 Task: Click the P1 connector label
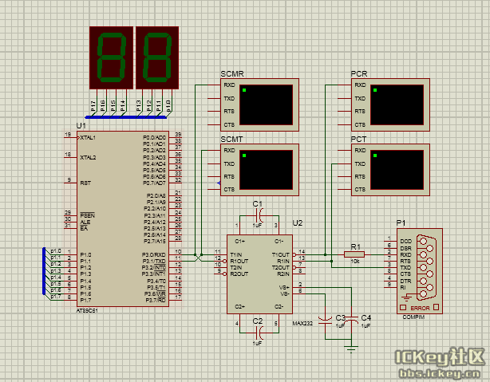coord(401,223)
